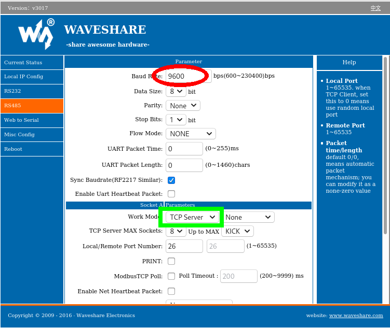
Task: Go to the RS232 settings page
Action: click(x=32, y=91)
